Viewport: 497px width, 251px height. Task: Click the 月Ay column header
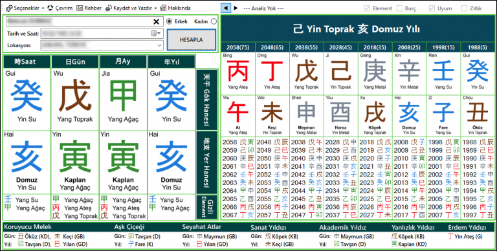(x=124, y=62)
